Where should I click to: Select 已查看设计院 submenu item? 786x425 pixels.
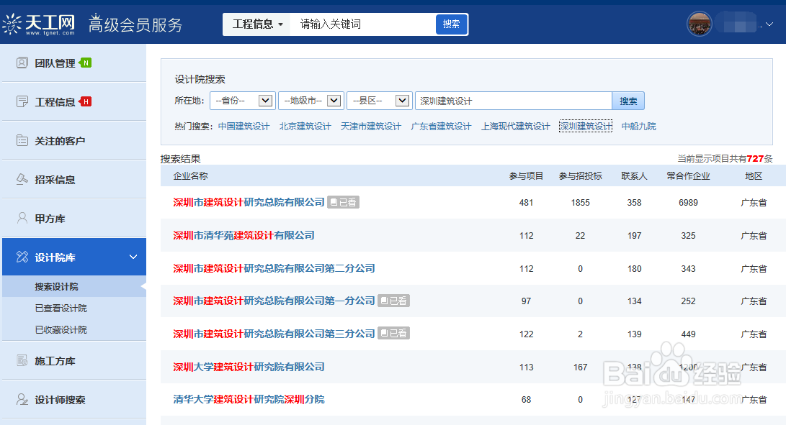(61, 309)
